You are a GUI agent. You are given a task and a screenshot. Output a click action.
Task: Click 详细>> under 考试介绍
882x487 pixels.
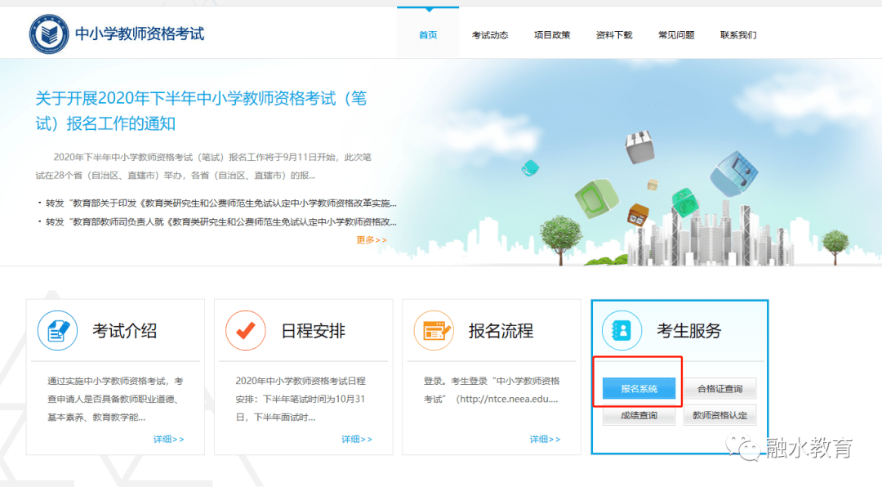[169, 439]
